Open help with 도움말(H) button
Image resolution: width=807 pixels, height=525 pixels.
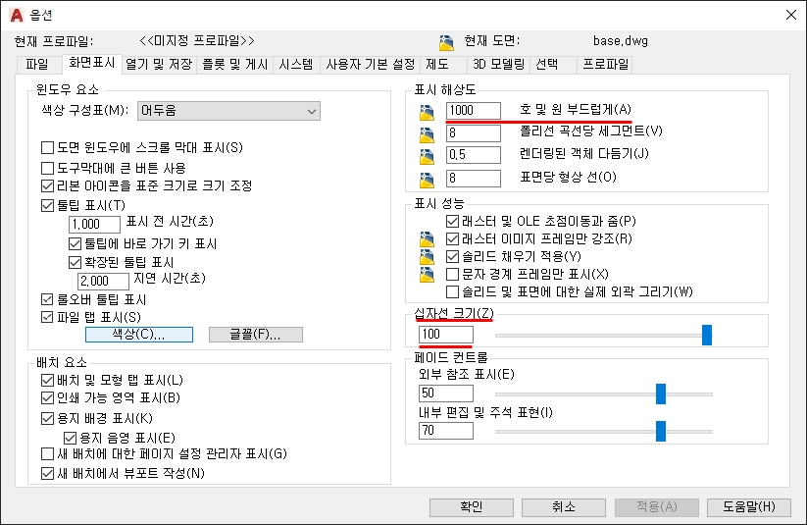click(x=749, y=507)
